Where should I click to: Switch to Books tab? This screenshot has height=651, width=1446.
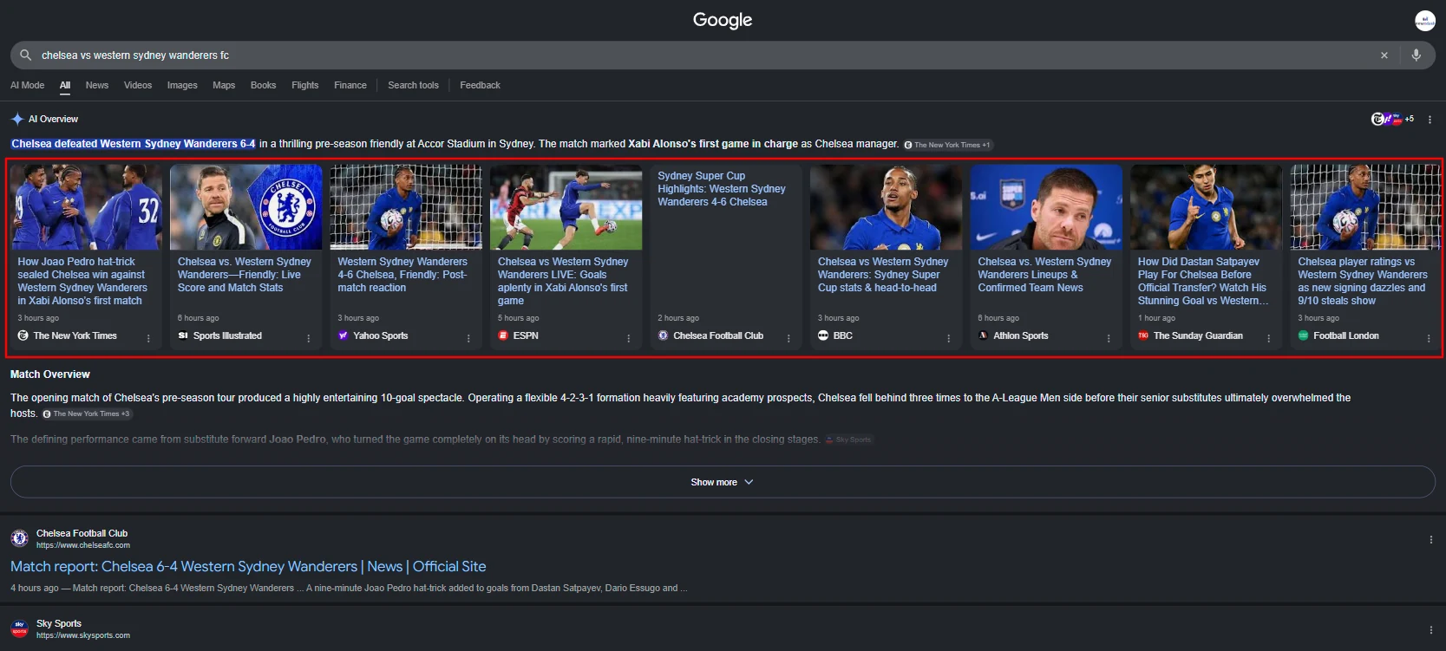coord(263,85)
